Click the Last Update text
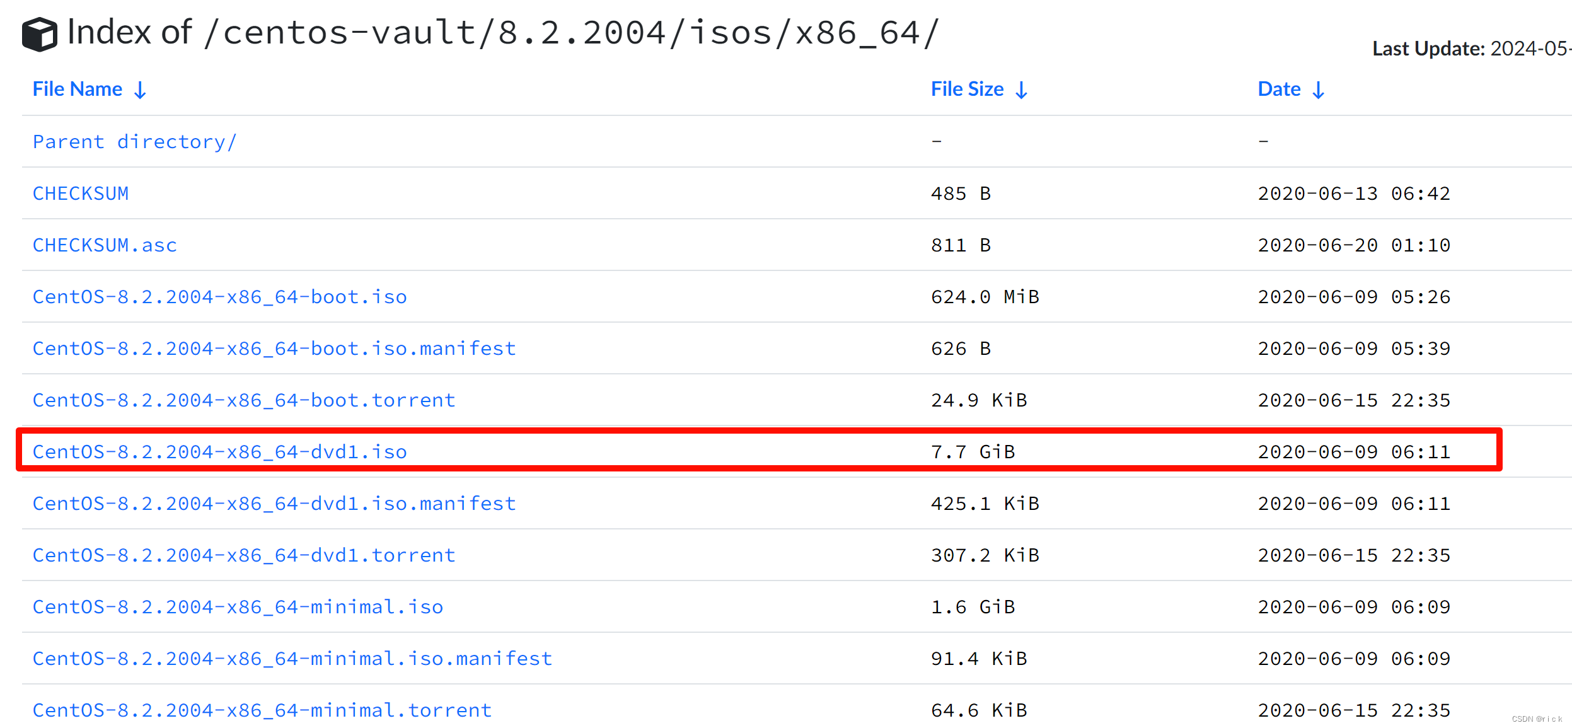Screen dimensions: 1572x728 coord(1472,49)
